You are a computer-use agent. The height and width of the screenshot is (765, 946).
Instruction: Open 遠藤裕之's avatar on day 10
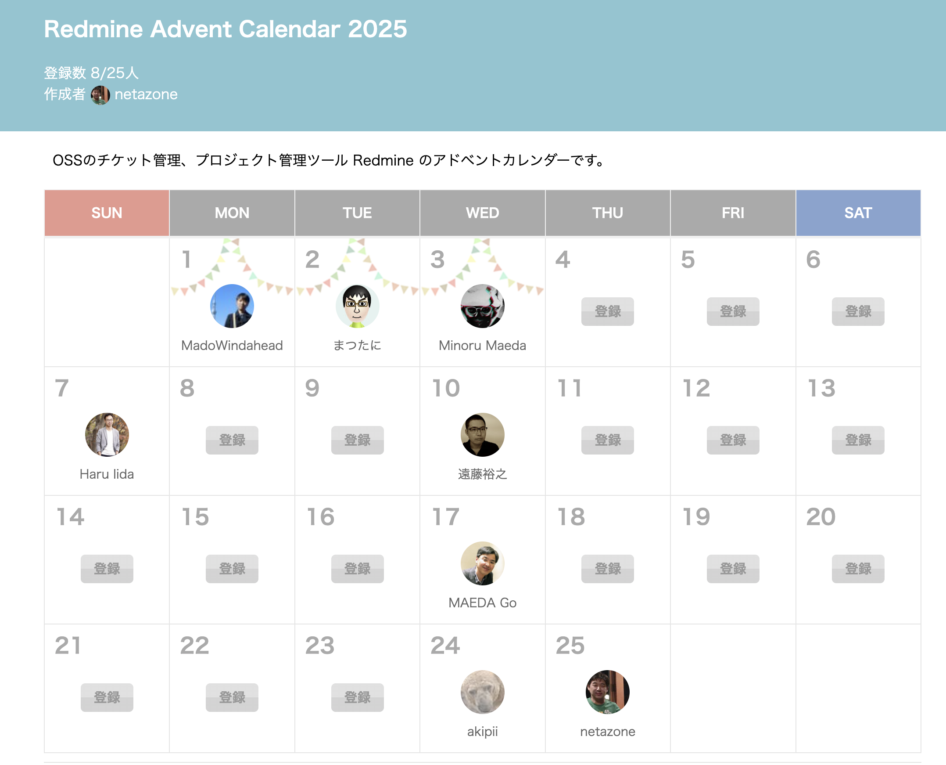pyautogui.click(x=482, y=434)
